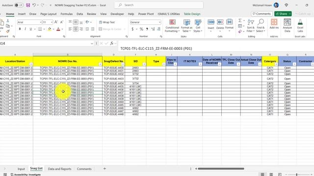Click the Fill Color bucket icon

tap(50, 29)
